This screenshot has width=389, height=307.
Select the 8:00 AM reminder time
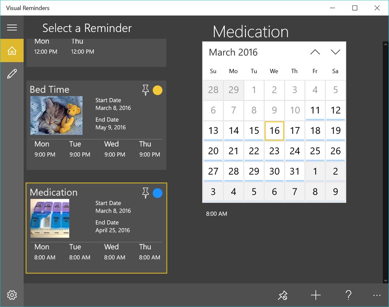tap(217, 214)
